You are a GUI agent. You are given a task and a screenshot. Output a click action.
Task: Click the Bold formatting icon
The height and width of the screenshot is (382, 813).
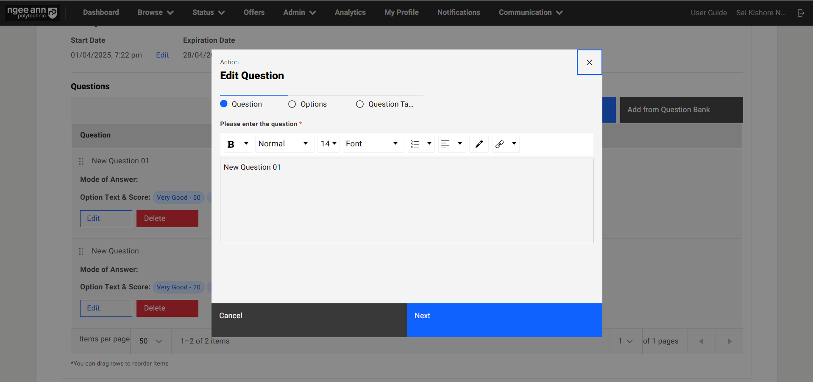pos(231,144)
